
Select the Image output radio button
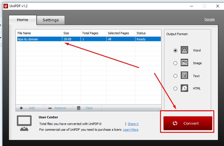(175, 63)
